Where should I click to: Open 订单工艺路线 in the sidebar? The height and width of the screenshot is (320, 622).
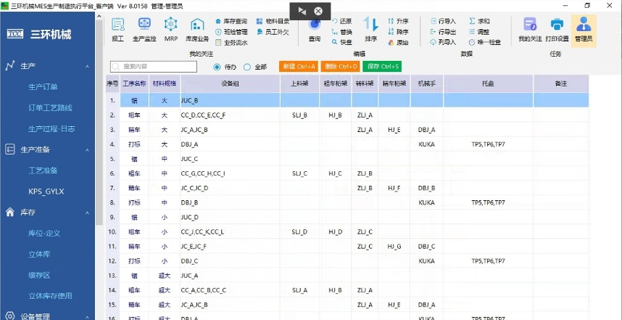pos(50,108)
